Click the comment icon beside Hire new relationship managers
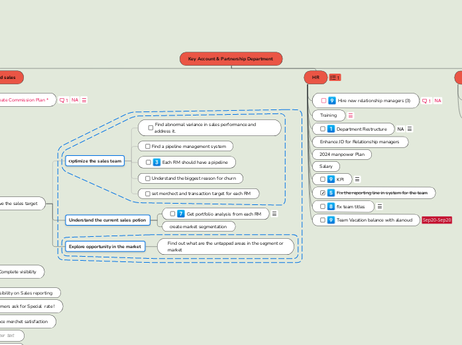This screenshot has height=345, width=462. [x=426, y=101]
